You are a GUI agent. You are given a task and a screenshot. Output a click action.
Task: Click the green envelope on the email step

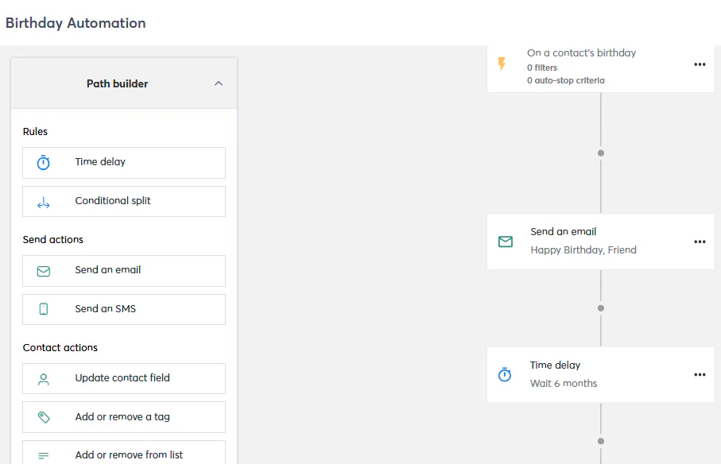click(x=505, y=241)
